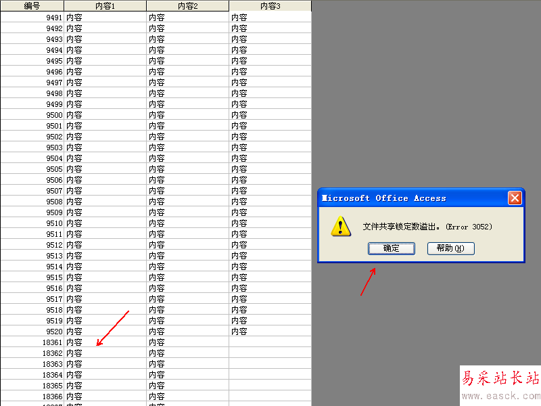Click the cell with number 18362
The image size is (541, 406).
[x=32, y=353]
